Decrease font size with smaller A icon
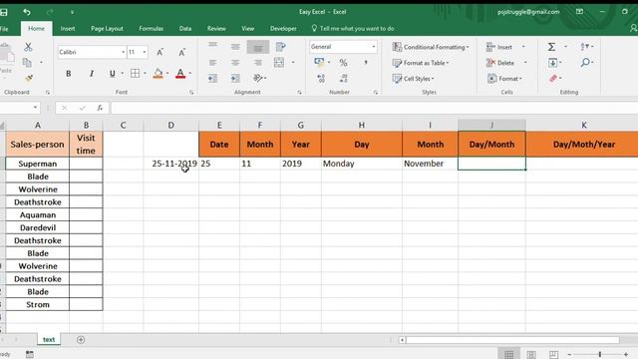This screenshot has height=359, width=638. (x=181, y=52)
